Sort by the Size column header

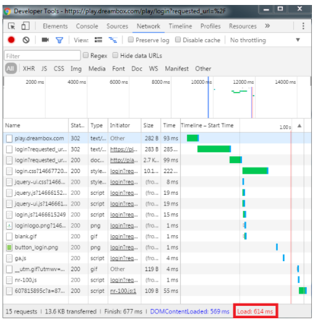tap(151, 125)
